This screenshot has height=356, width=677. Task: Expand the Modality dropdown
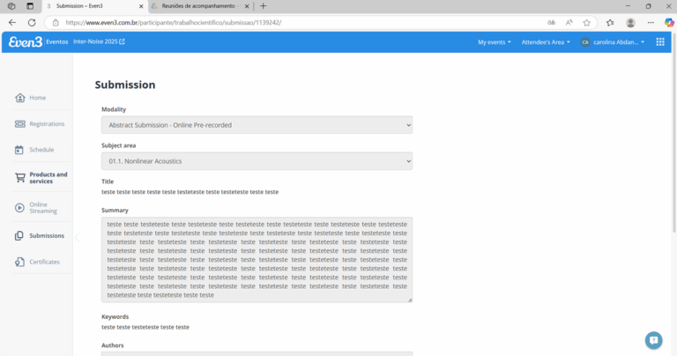(x=257, y=125)
